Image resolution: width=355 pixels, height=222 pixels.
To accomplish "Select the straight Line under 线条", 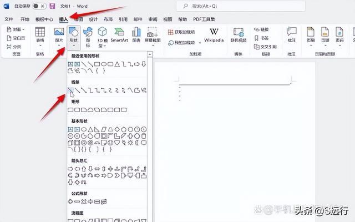I will click(70, 90).
